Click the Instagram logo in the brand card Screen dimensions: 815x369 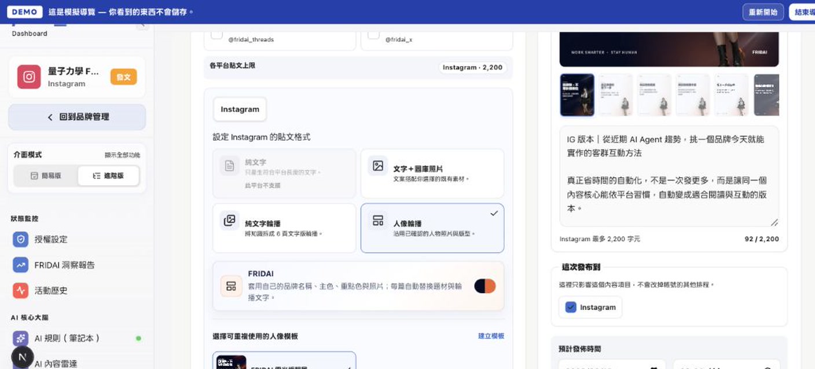pos(28,76)
